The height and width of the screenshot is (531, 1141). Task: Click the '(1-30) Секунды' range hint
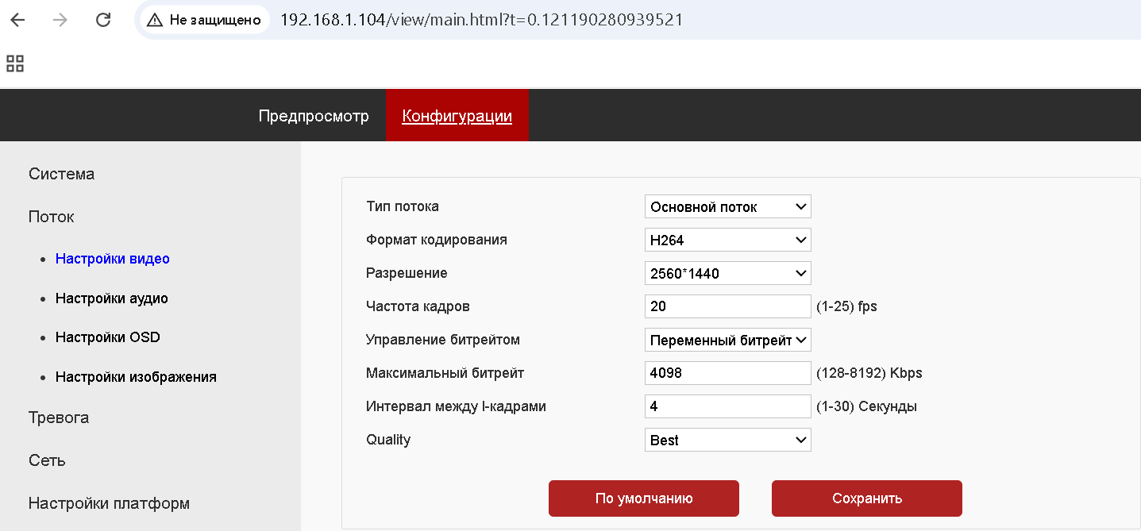pos(866,406)
